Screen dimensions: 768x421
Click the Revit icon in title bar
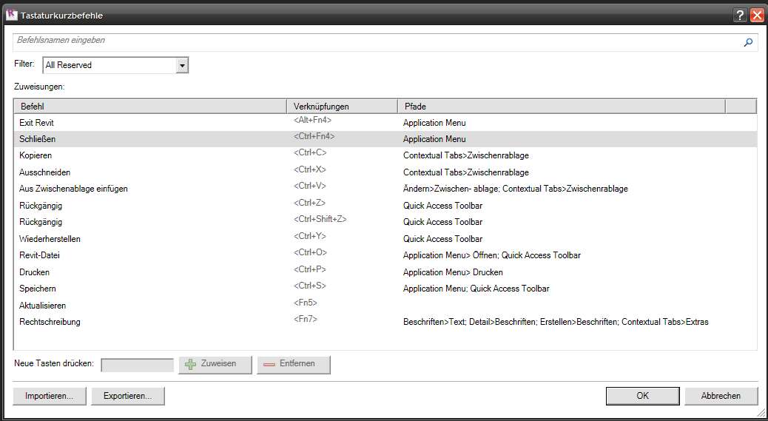(11, 16)
